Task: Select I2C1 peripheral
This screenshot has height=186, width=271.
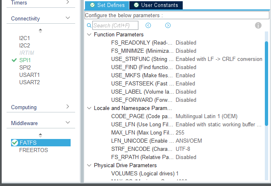Action: [x=25, y=38]
